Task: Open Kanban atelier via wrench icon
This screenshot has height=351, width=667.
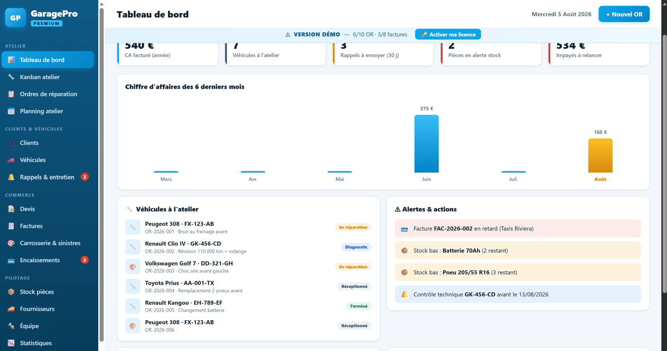Action: click(12, 77)
